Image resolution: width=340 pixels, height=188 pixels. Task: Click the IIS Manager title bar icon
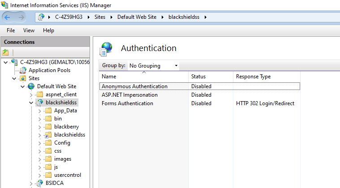pyautogui.click(x=4, y=5)
